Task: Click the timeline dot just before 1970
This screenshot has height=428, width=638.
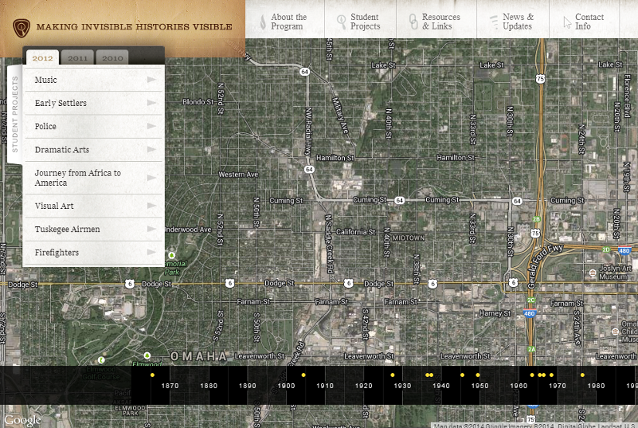Action: tap(551, 375)
